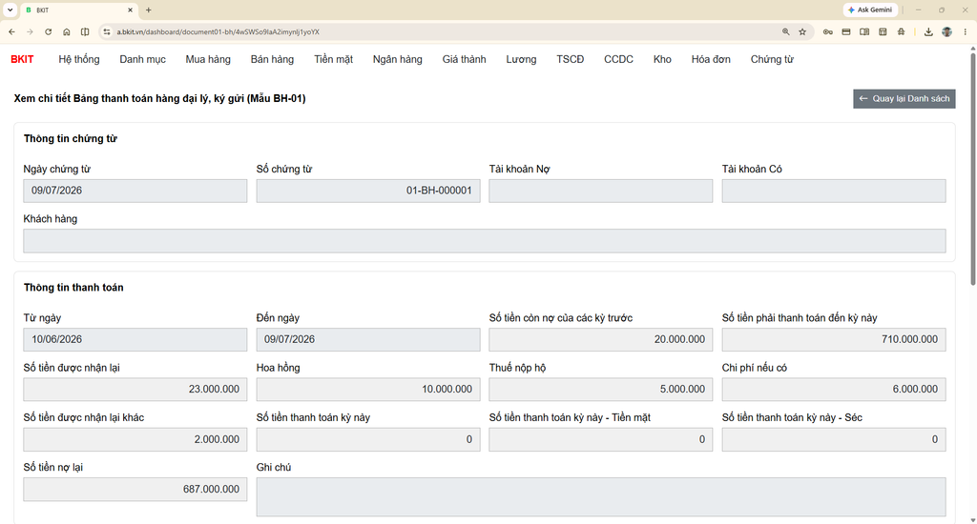Click the Thuế nộp hộ field
This screenshot has width=977, height=524.
click(x=601, y=390)
